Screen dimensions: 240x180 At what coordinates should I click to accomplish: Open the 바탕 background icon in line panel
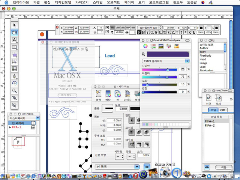[108, 94]
